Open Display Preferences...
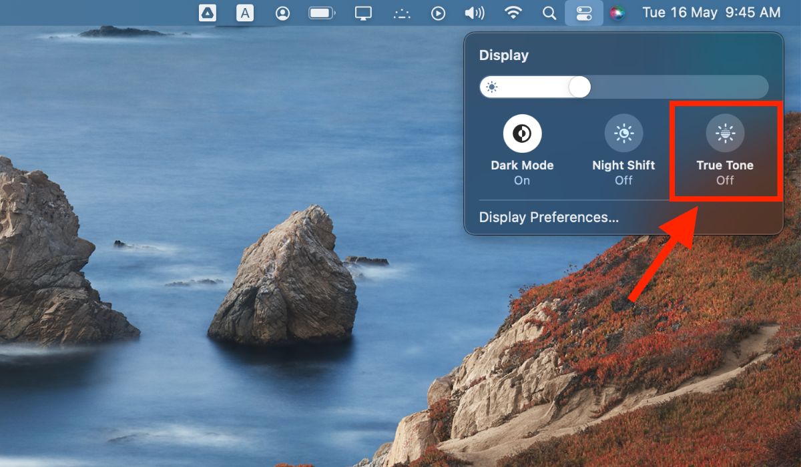 (x=549, y=217)
